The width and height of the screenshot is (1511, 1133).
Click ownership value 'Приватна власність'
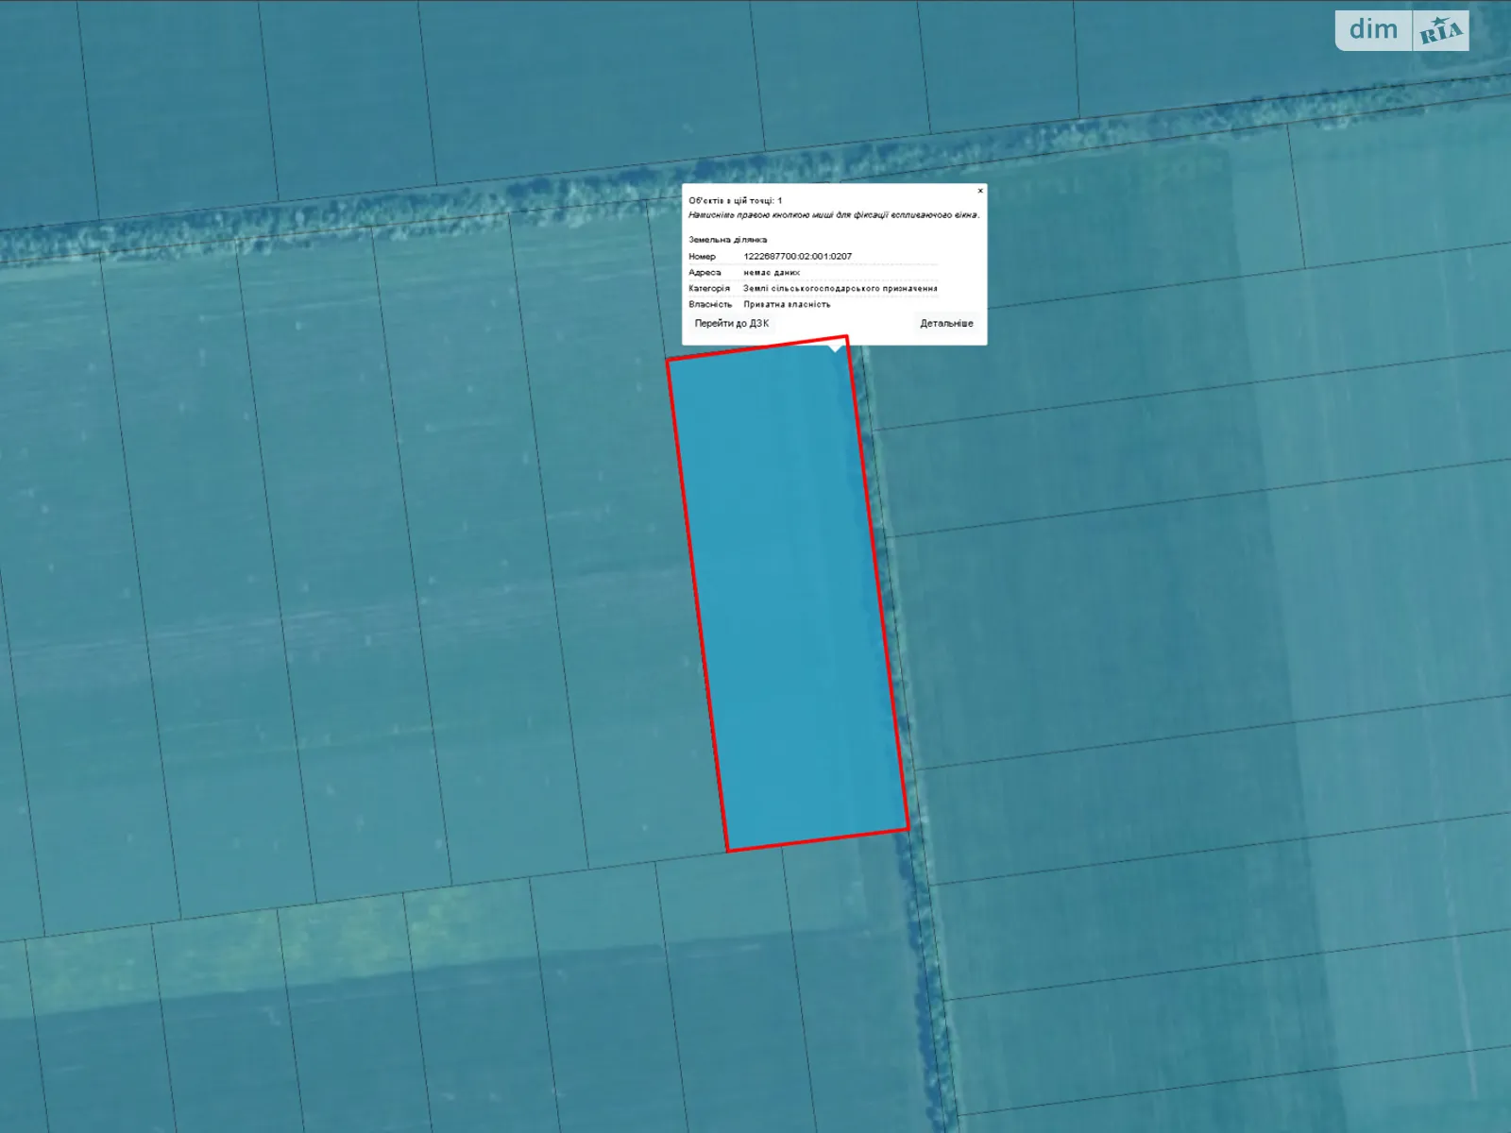pos(787,304)
